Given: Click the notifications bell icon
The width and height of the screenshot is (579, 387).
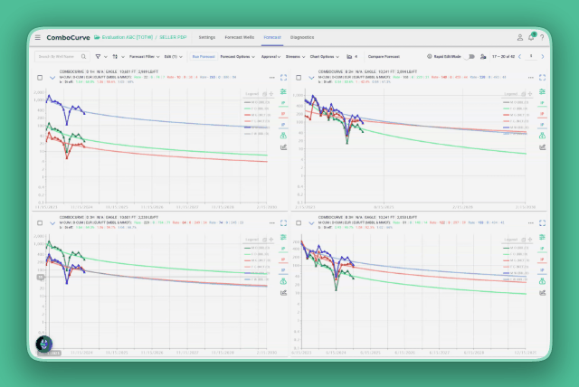Looking at the screenshot, I should [531, 37].
